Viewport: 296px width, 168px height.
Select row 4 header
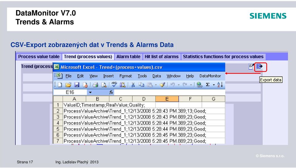(58, 123)
